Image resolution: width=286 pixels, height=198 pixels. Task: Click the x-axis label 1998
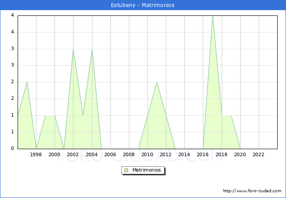click(36, 154)
